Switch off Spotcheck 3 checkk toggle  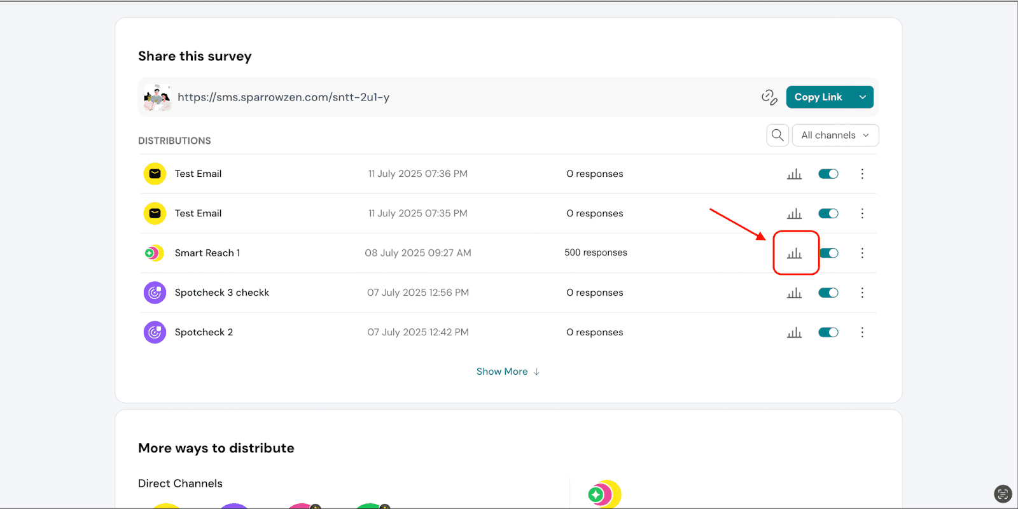828,293
